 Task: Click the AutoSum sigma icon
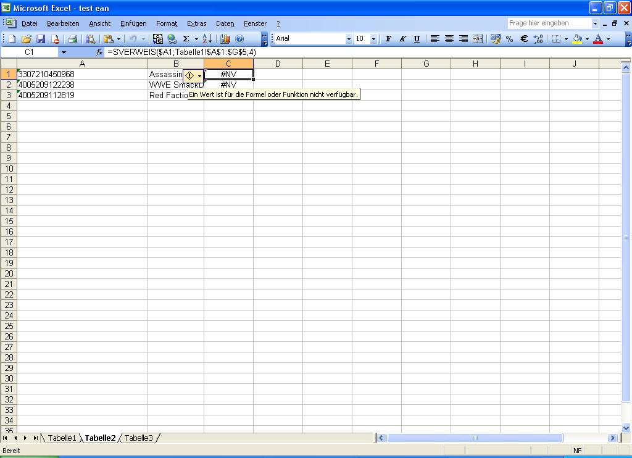186,39
